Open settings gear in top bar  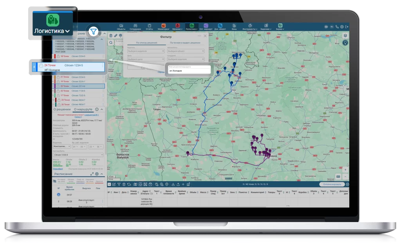click(x=342, y=27)
